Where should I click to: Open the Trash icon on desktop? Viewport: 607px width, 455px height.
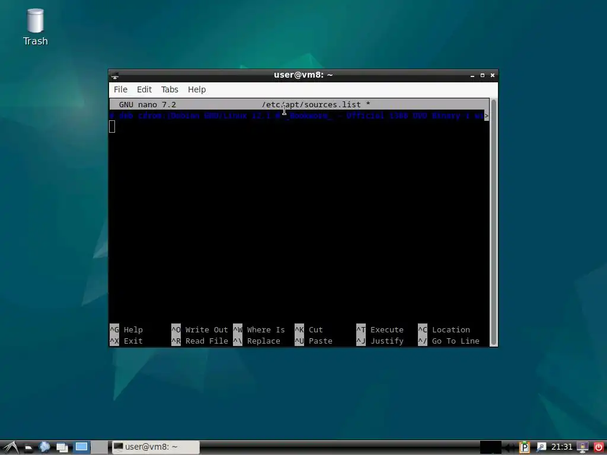(x=35, y=27)
